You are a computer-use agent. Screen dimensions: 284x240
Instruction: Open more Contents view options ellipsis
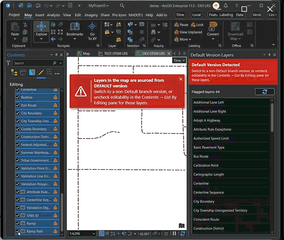click(x=57, y=73)
